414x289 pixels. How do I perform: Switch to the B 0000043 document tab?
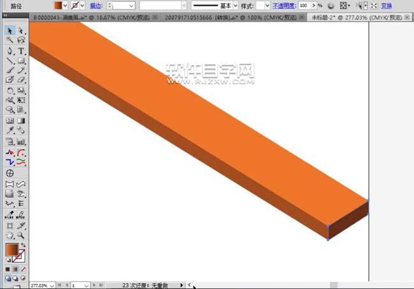[x=91, y=18]
